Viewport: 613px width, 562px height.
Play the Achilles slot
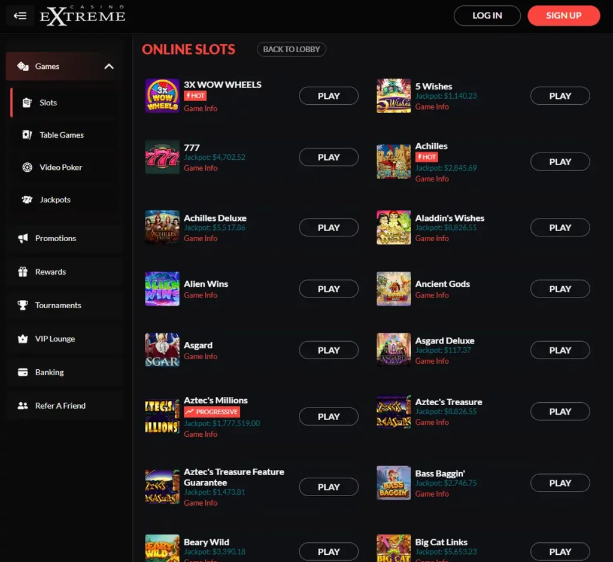[560, 162]
